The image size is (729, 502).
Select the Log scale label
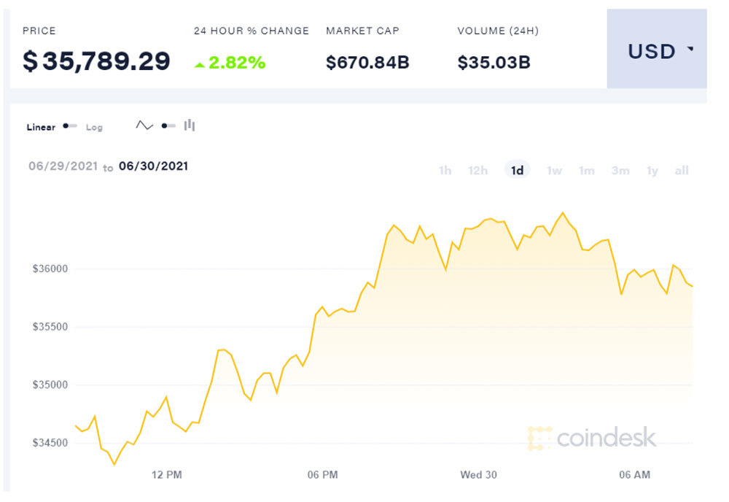tap(94, 127)
